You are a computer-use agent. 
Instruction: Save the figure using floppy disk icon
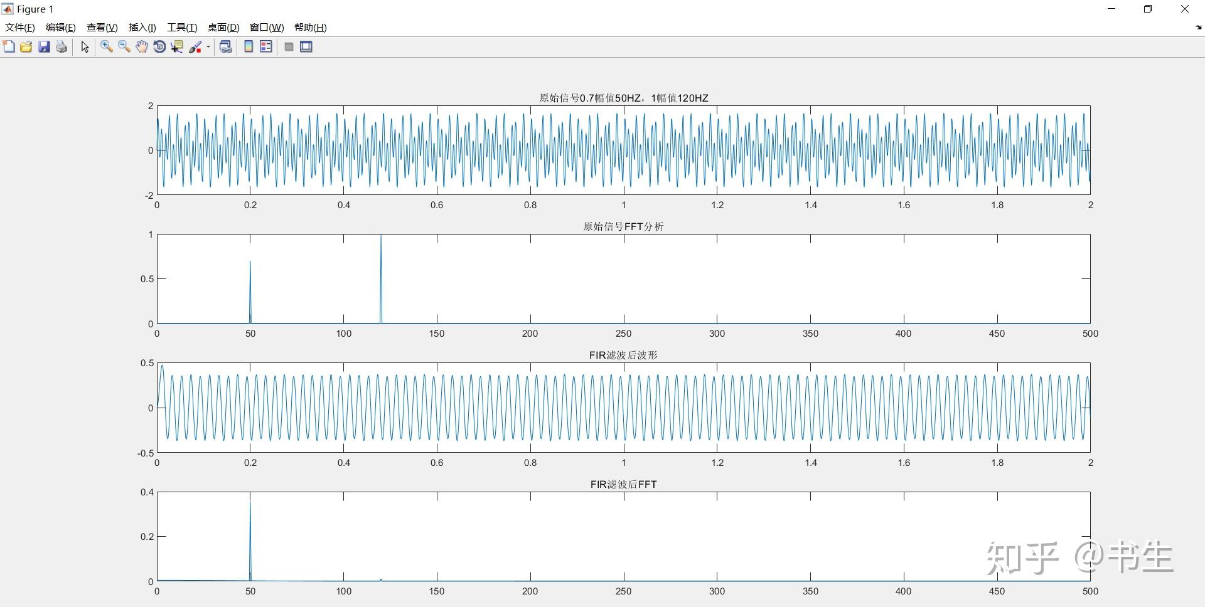coord(44,46)
